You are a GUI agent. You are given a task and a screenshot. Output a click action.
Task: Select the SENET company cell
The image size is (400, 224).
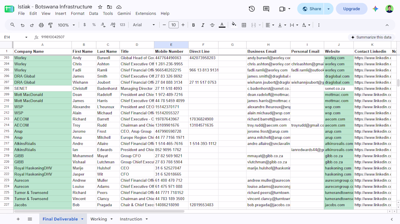tap(42, 88)
